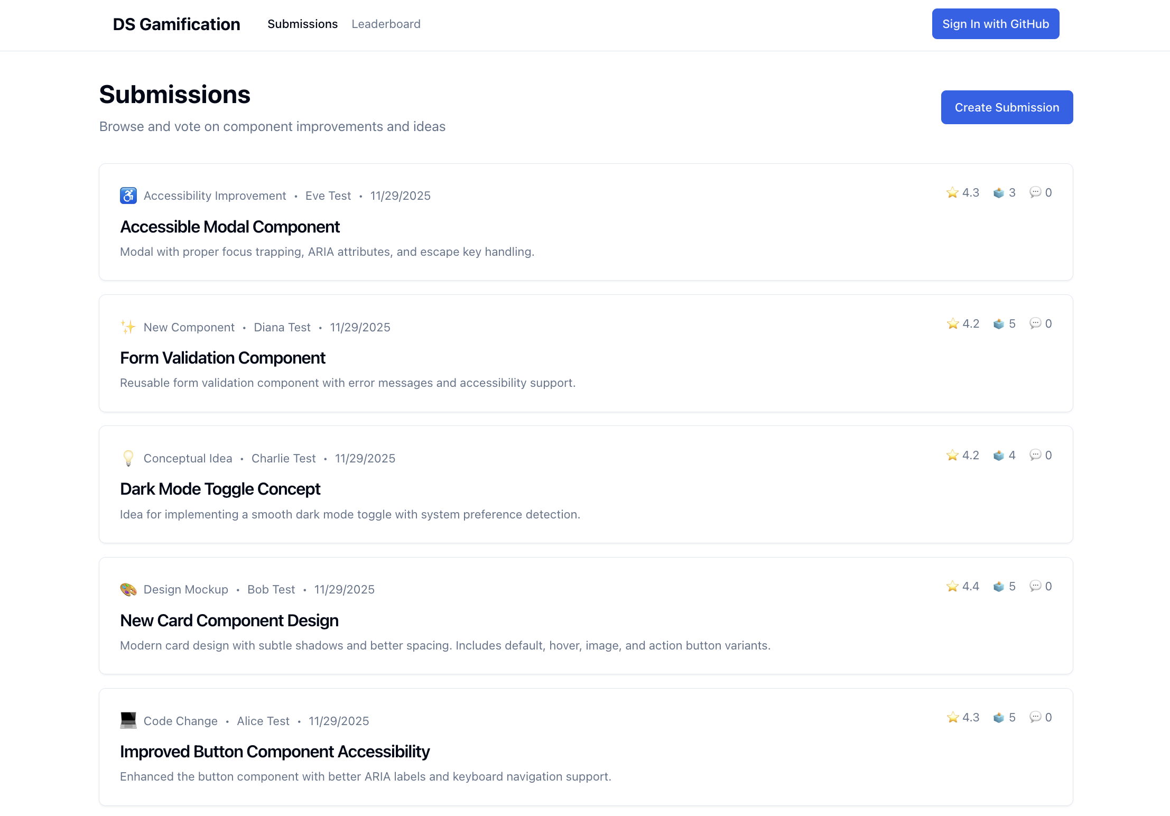Viewport: 1170px width, 816px height.
Task: Open the New Card Component Design title
Action: [229, 620]
